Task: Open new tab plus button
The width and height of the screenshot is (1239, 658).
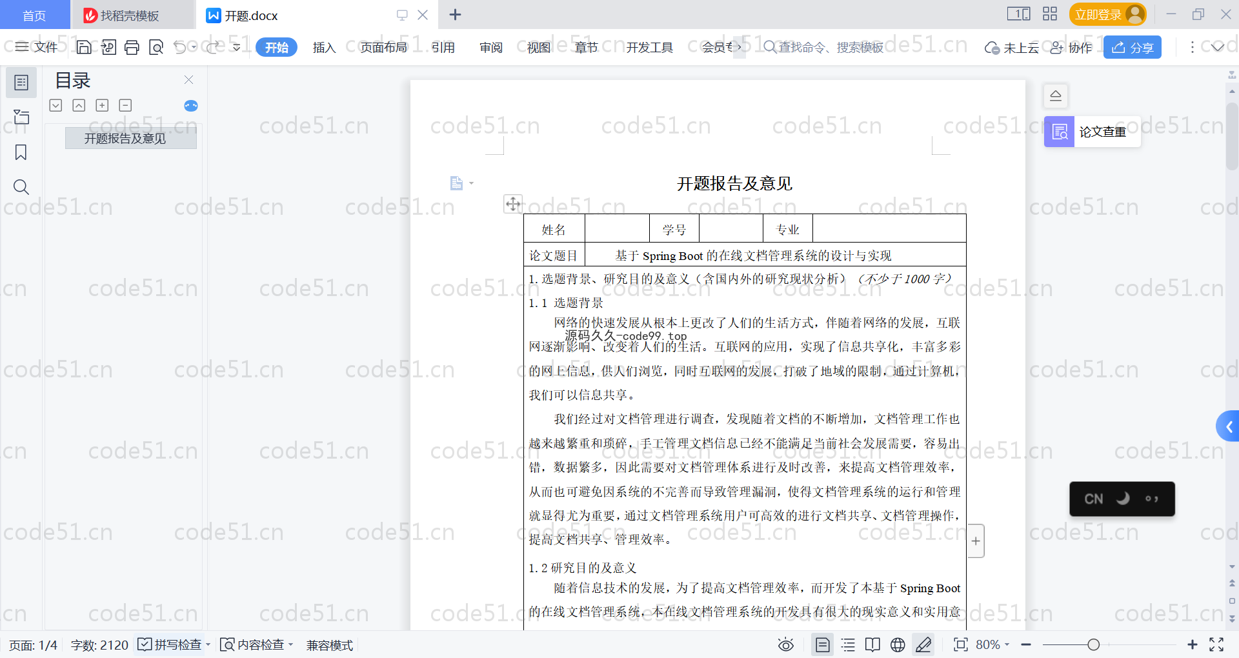Action: click(455, 14)
